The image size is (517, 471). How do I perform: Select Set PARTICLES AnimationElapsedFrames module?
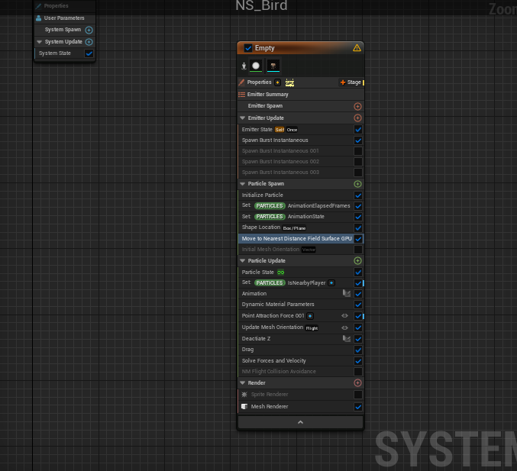click(x=300, y=205)
